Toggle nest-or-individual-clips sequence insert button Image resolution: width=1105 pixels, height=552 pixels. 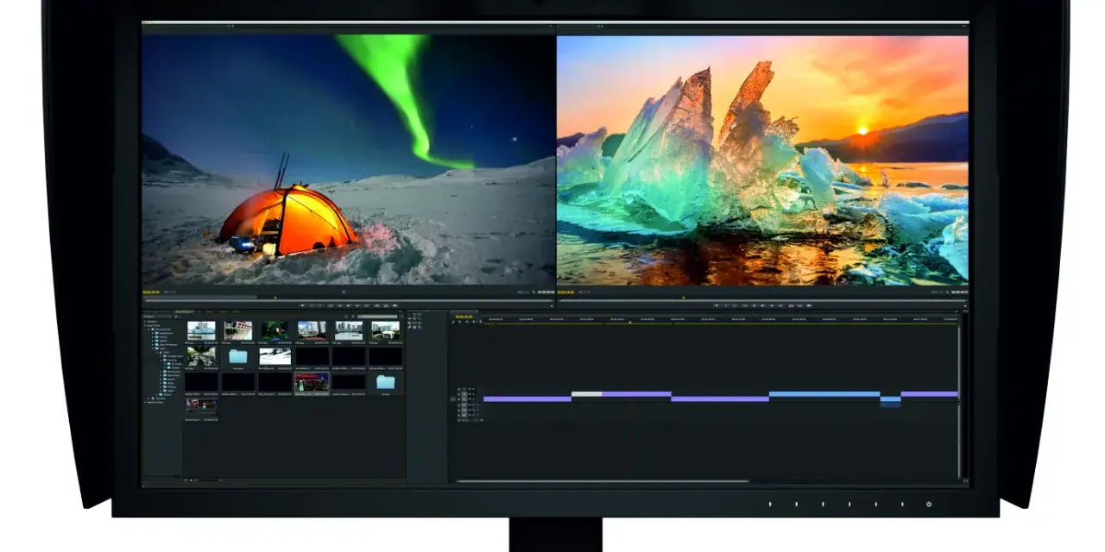(x=453, y=322)
